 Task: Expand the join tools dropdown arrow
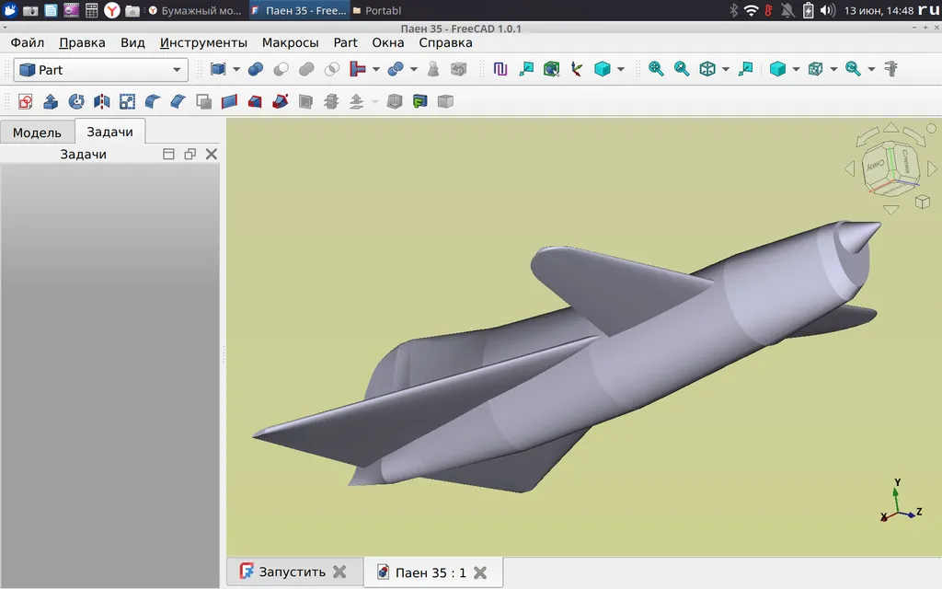(x=376, y=69)
